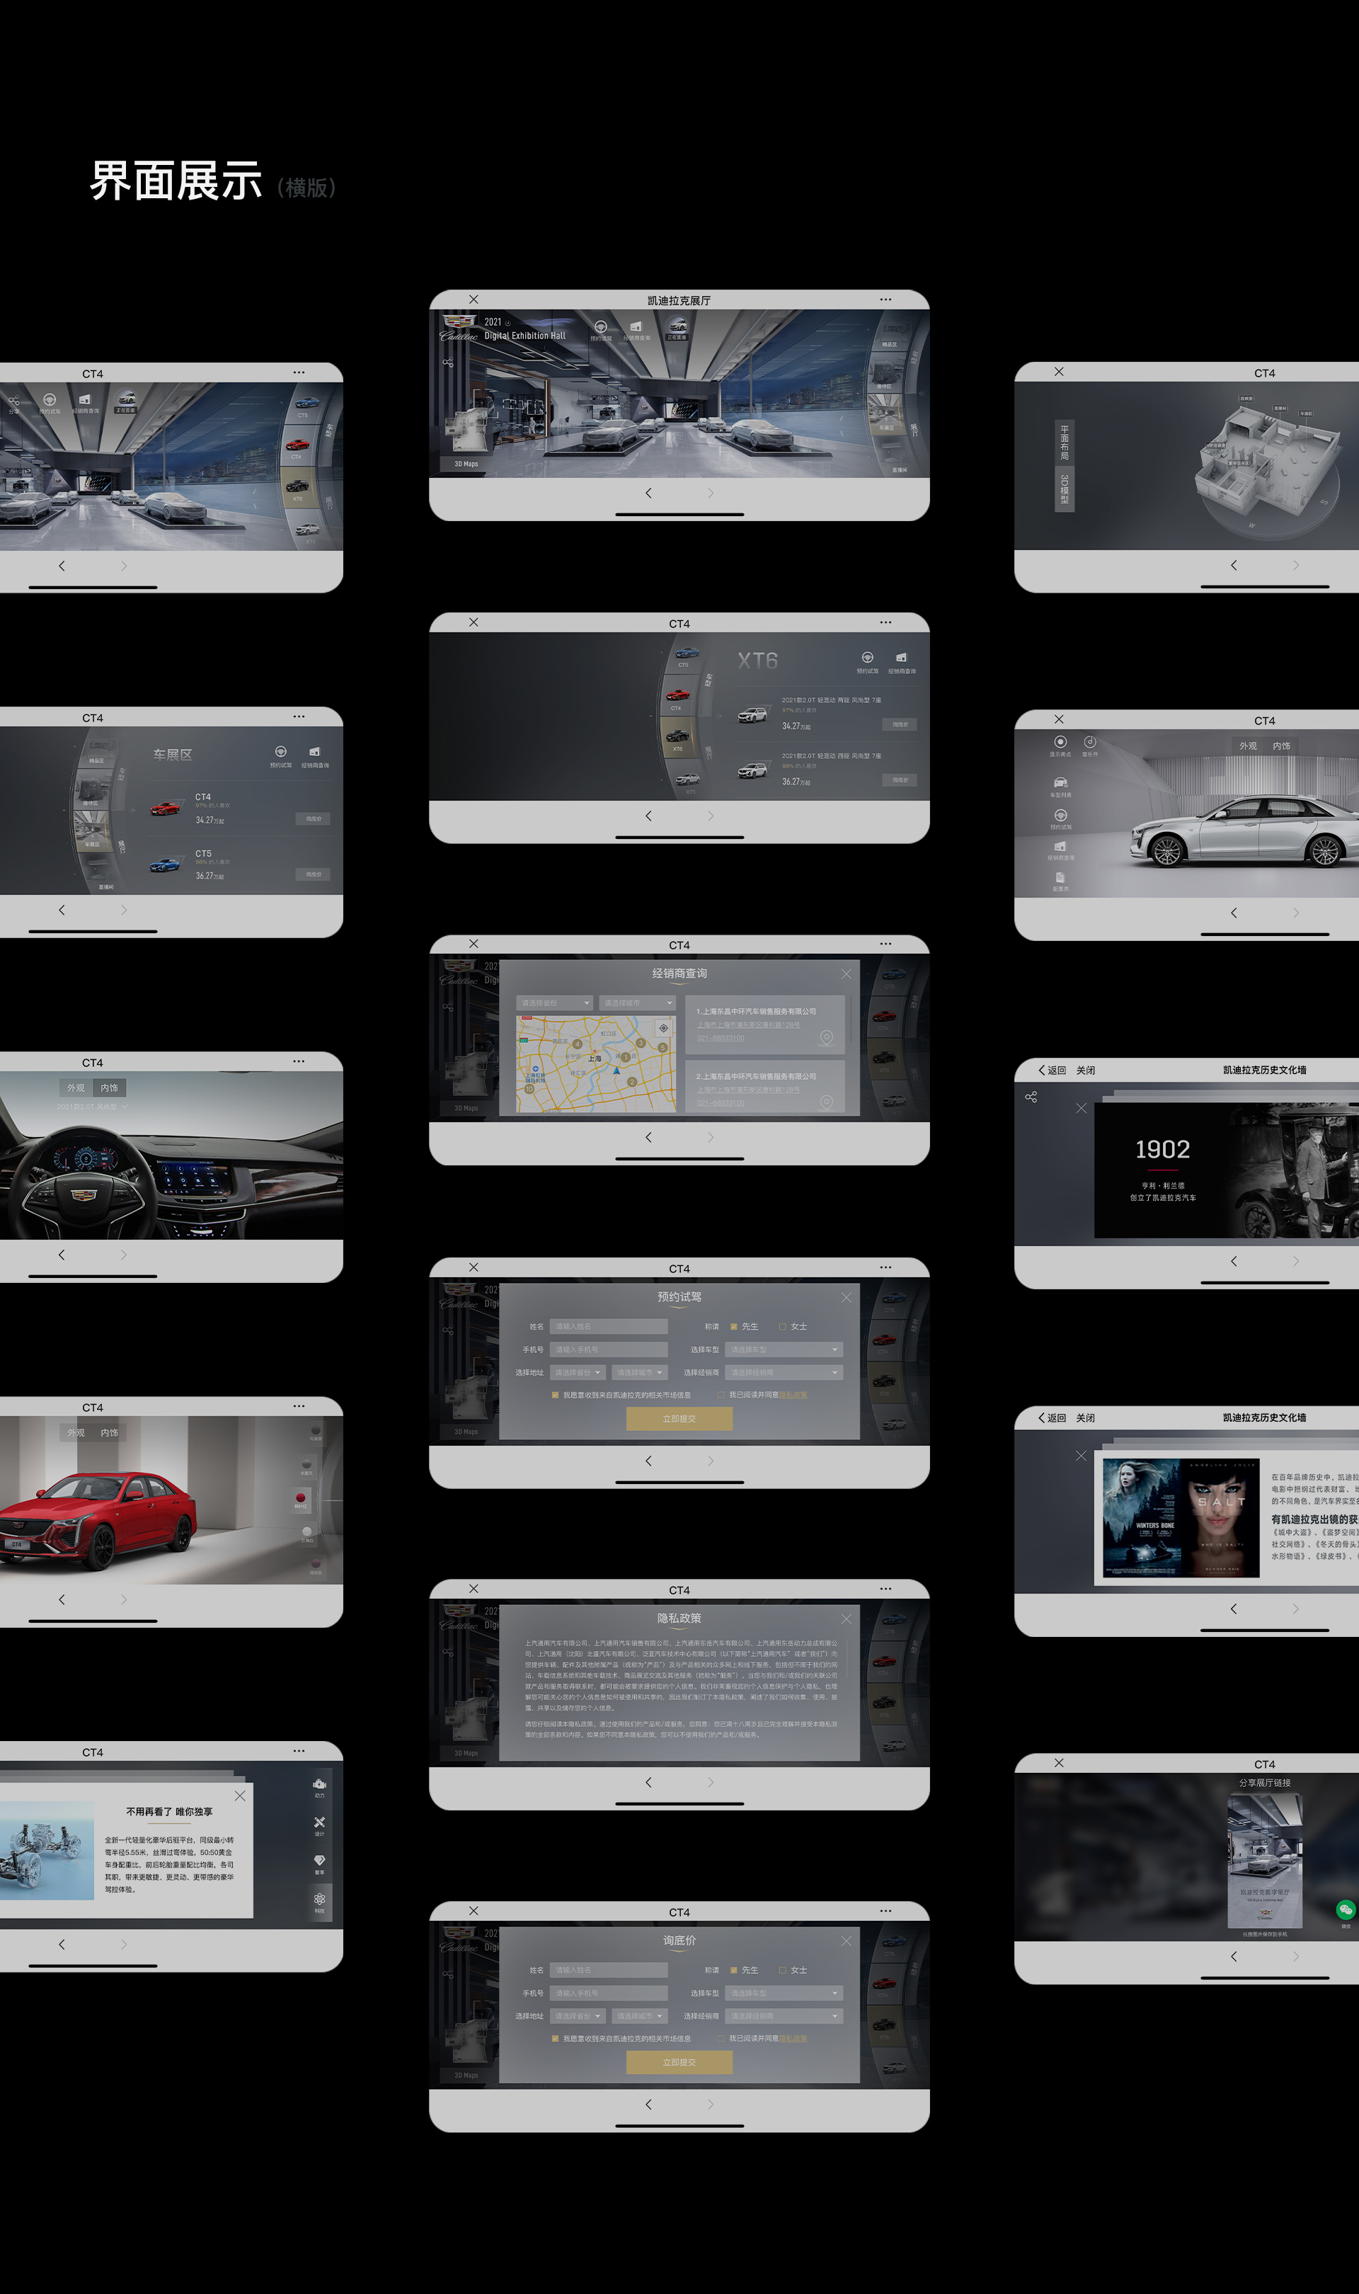This screenshot has height=2294, width=1359.
Task: Uncheck the marketing information checkbox in 预约试驾 form
Action: [555, 1396]
